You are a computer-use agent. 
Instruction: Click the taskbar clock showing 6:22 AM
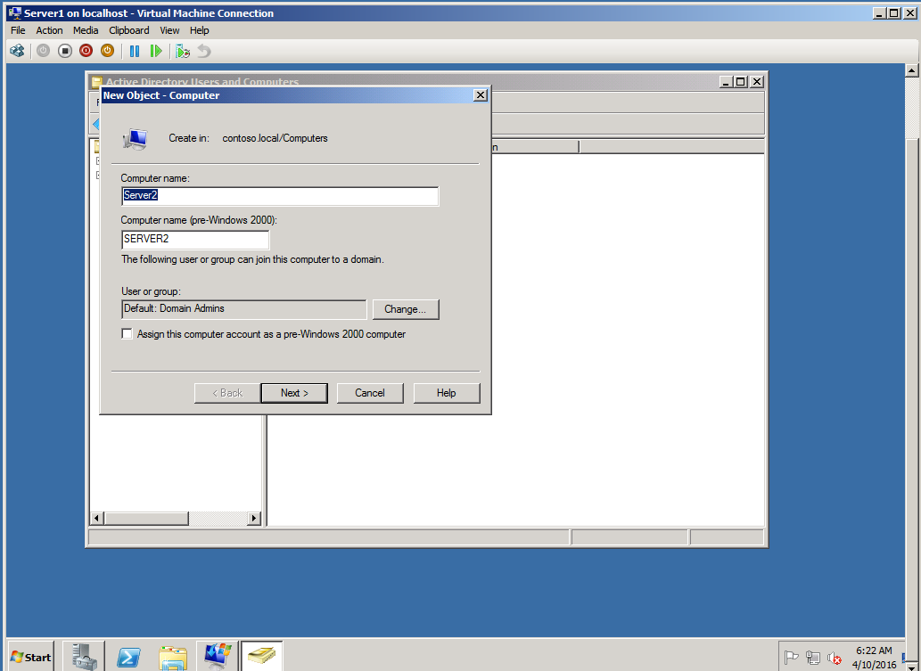[874, 658]
